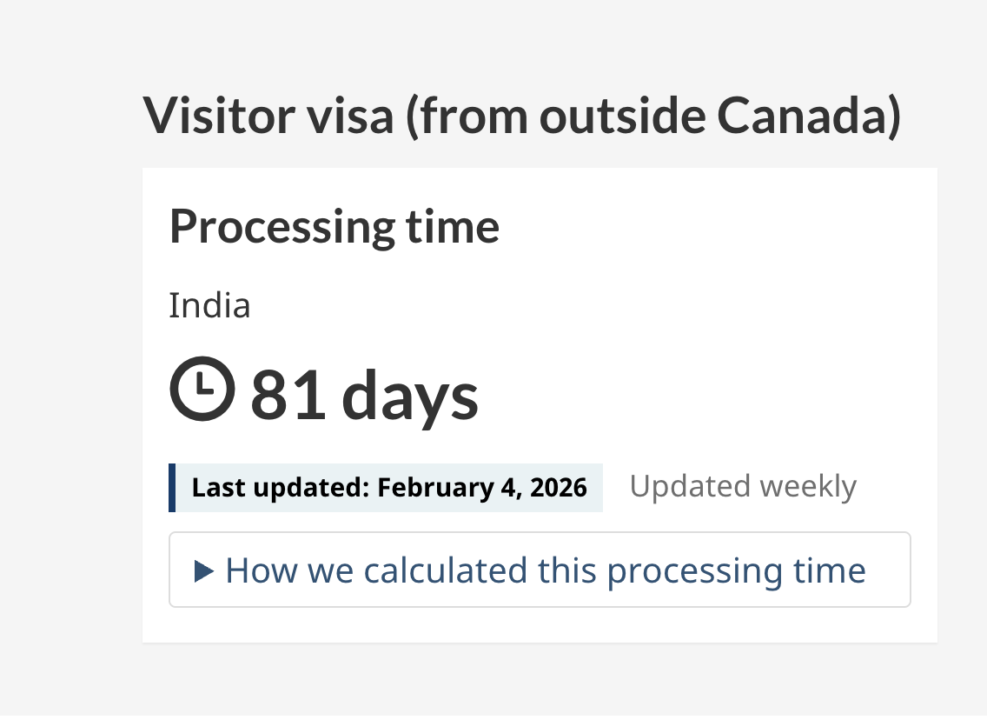
Task: Select the Updated weekly text
Action: 743,486
